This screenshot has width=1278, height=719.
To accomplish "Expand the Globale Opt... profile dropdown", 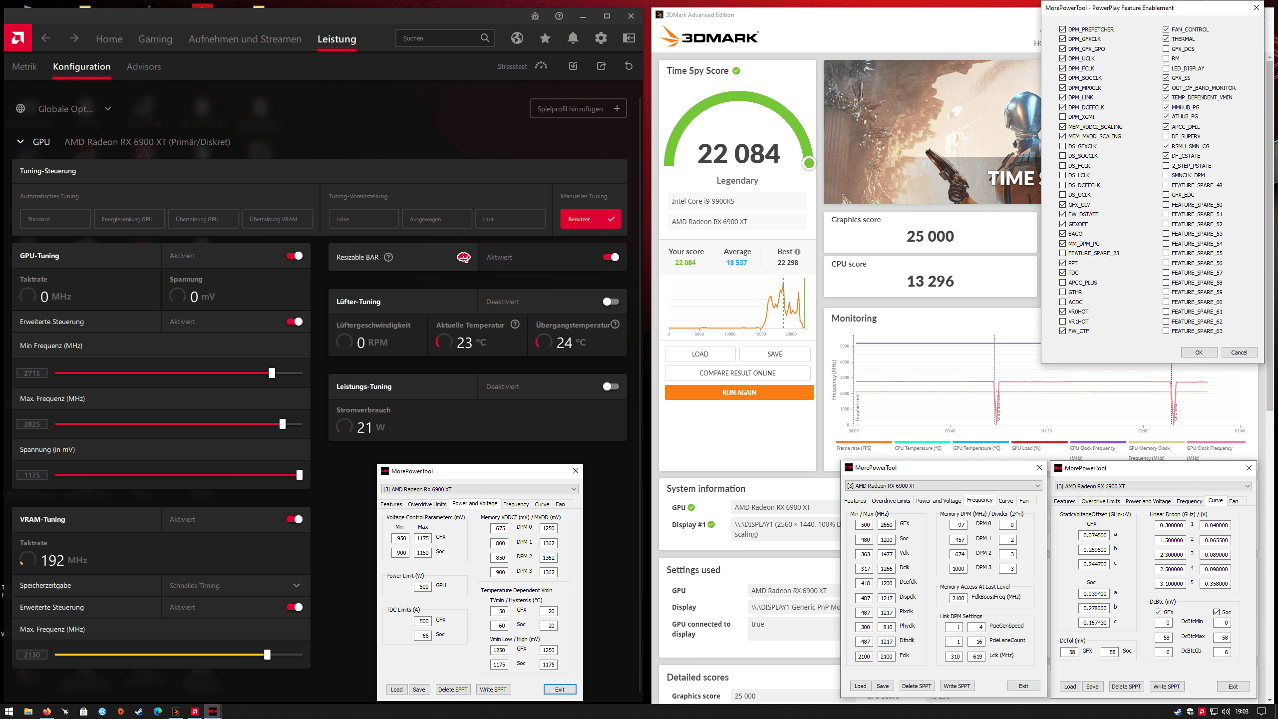I will click(x=108, y=109).
